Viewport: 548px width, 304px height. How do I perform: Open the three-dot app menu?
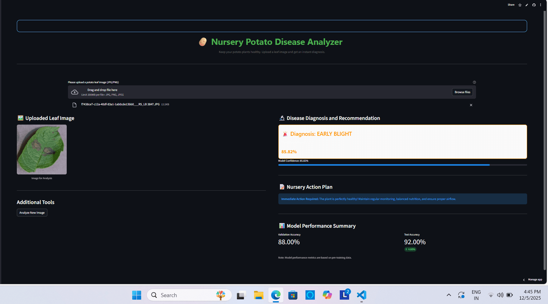(x=541, y=5)
